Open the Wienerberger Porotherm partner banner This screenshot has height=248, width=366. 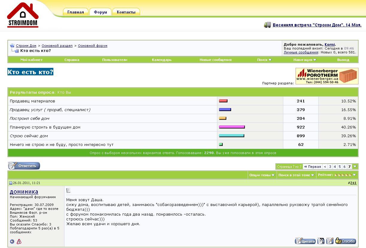tap(327, 76)
